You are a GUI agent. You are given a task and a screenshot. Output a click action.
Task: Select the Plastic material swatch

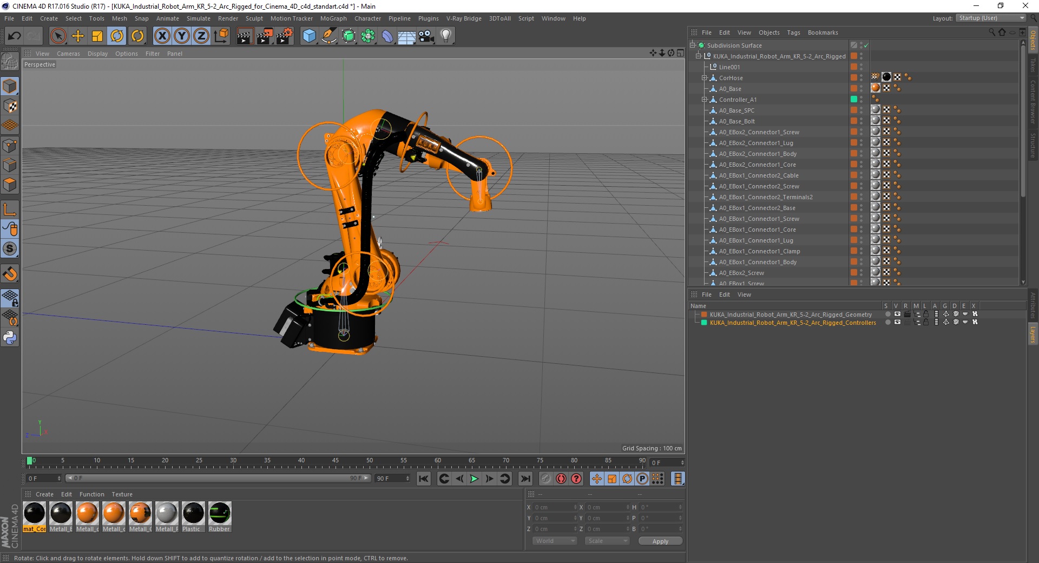pyautogui.click(x=193, y=517)
